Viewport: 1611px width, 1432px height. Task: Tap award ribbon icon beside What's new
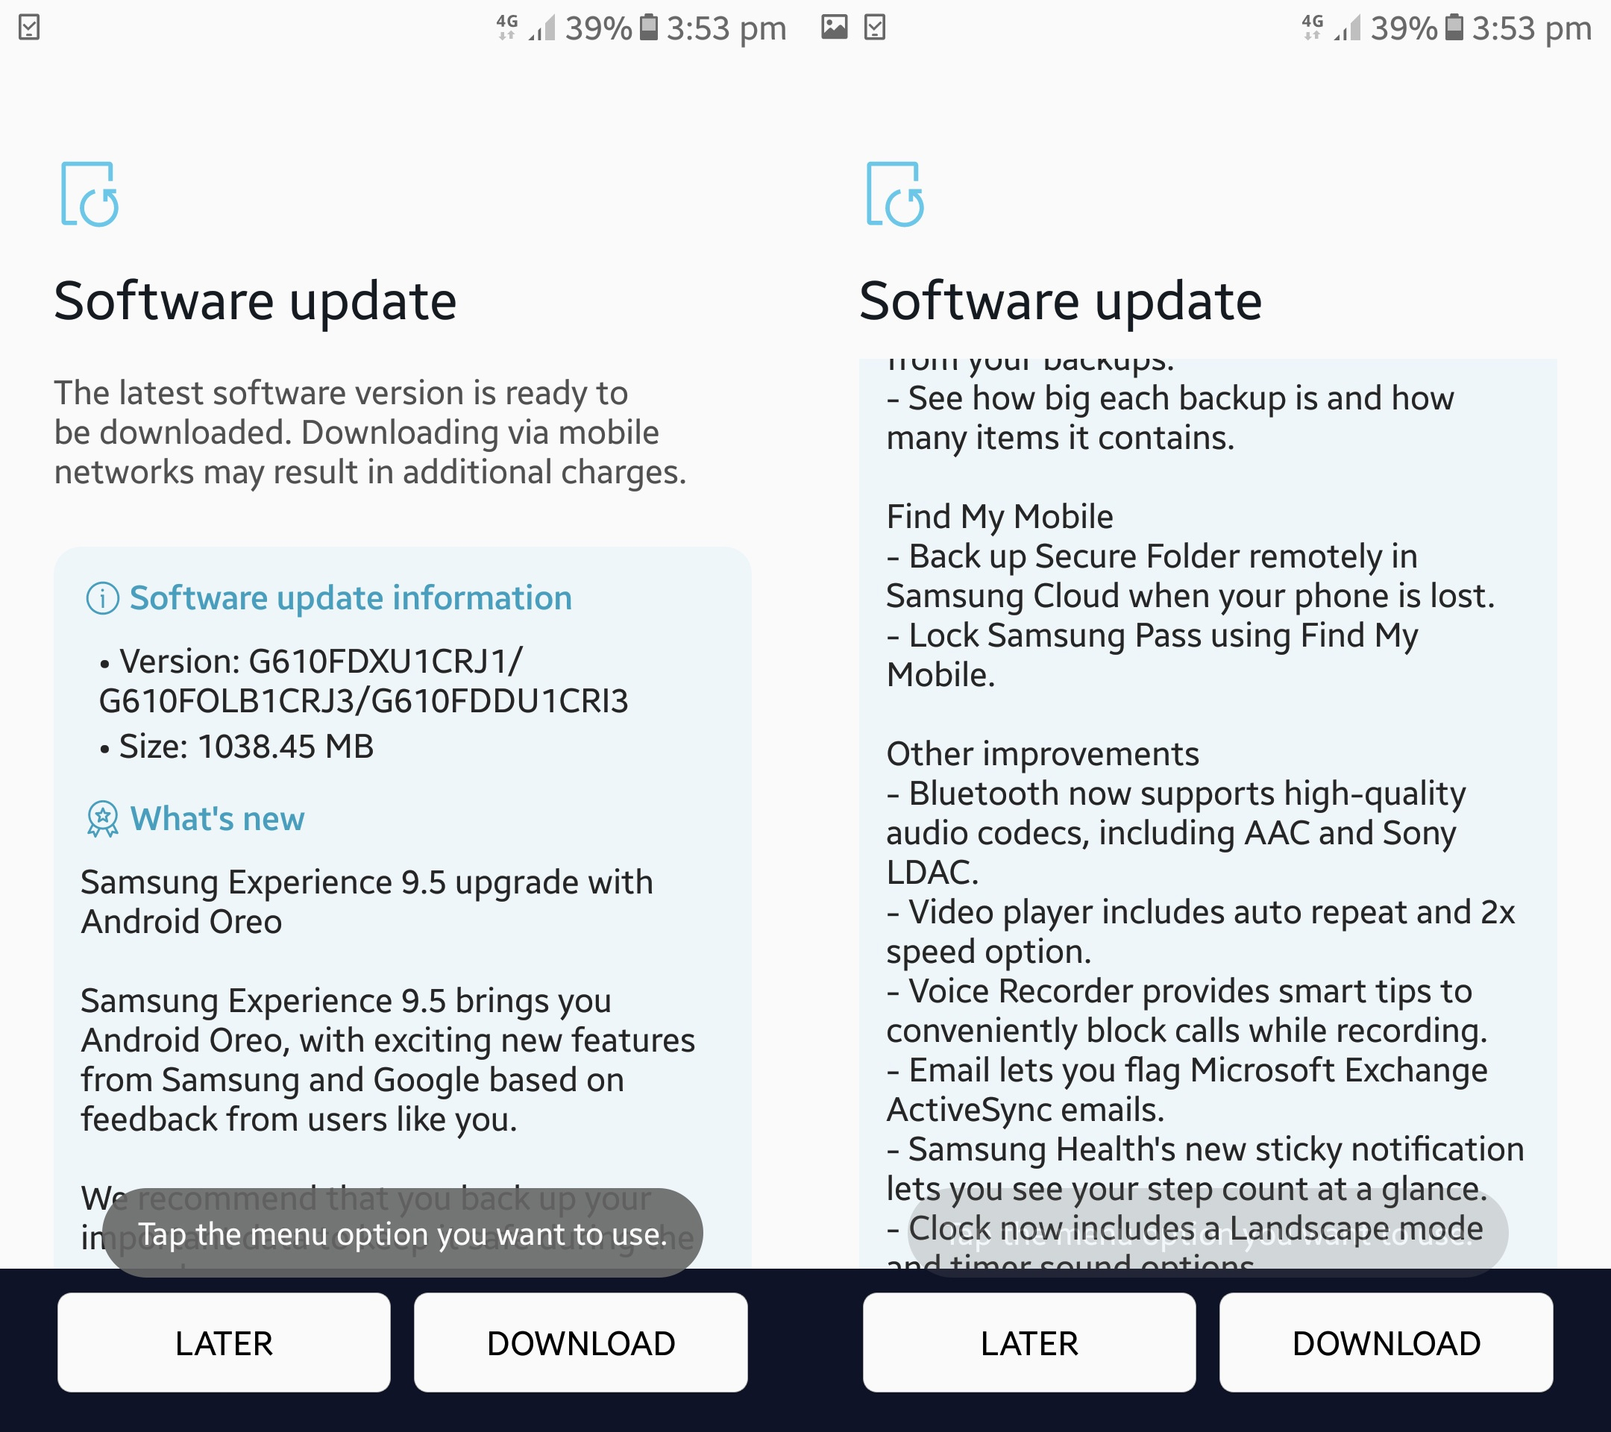(102, 820)
